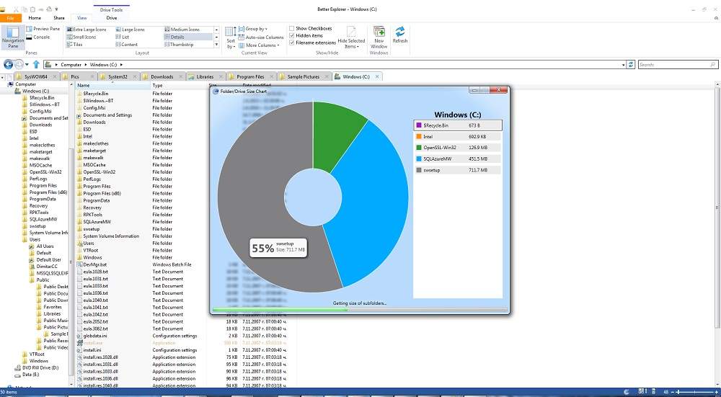
Task: Switch layout to Extra Large Icons
Action: [87, 30]
